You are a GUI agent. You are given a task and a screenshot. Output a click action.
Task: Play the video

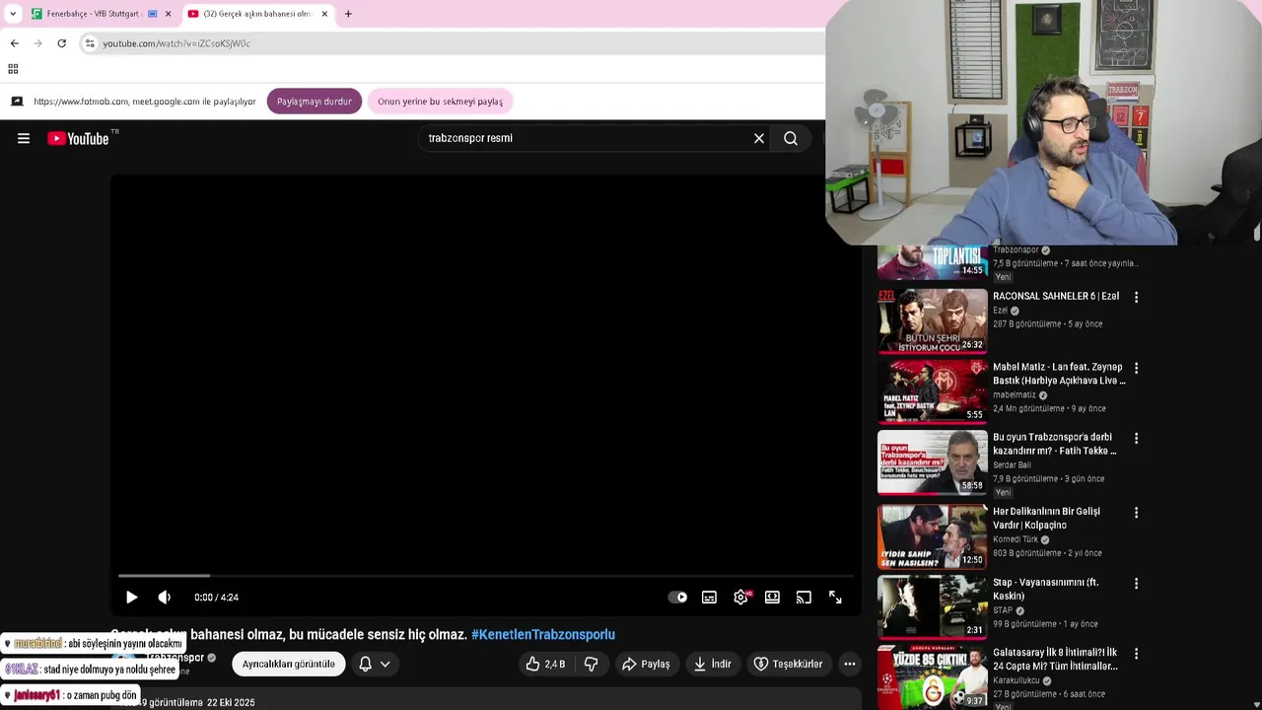pos(132,598)
